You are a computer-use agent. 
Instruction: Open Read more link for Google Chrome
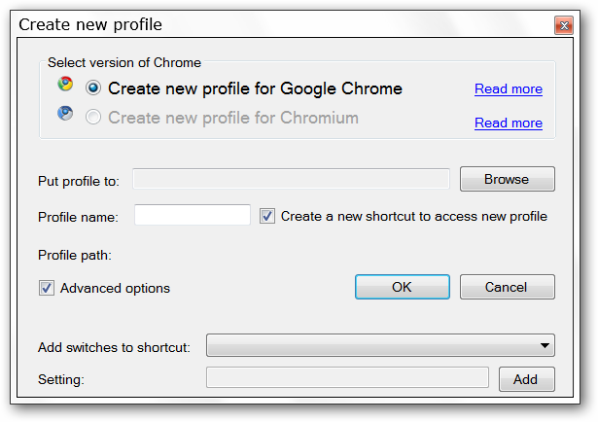(508, 89)
